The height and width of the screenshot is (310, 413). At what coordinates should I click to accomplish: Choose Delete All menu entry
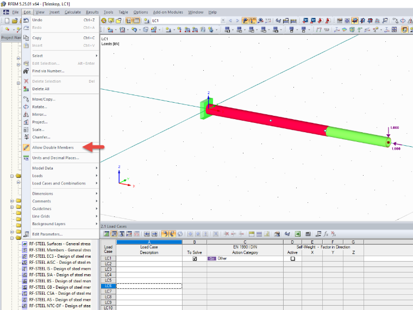(x=41, y=89)
